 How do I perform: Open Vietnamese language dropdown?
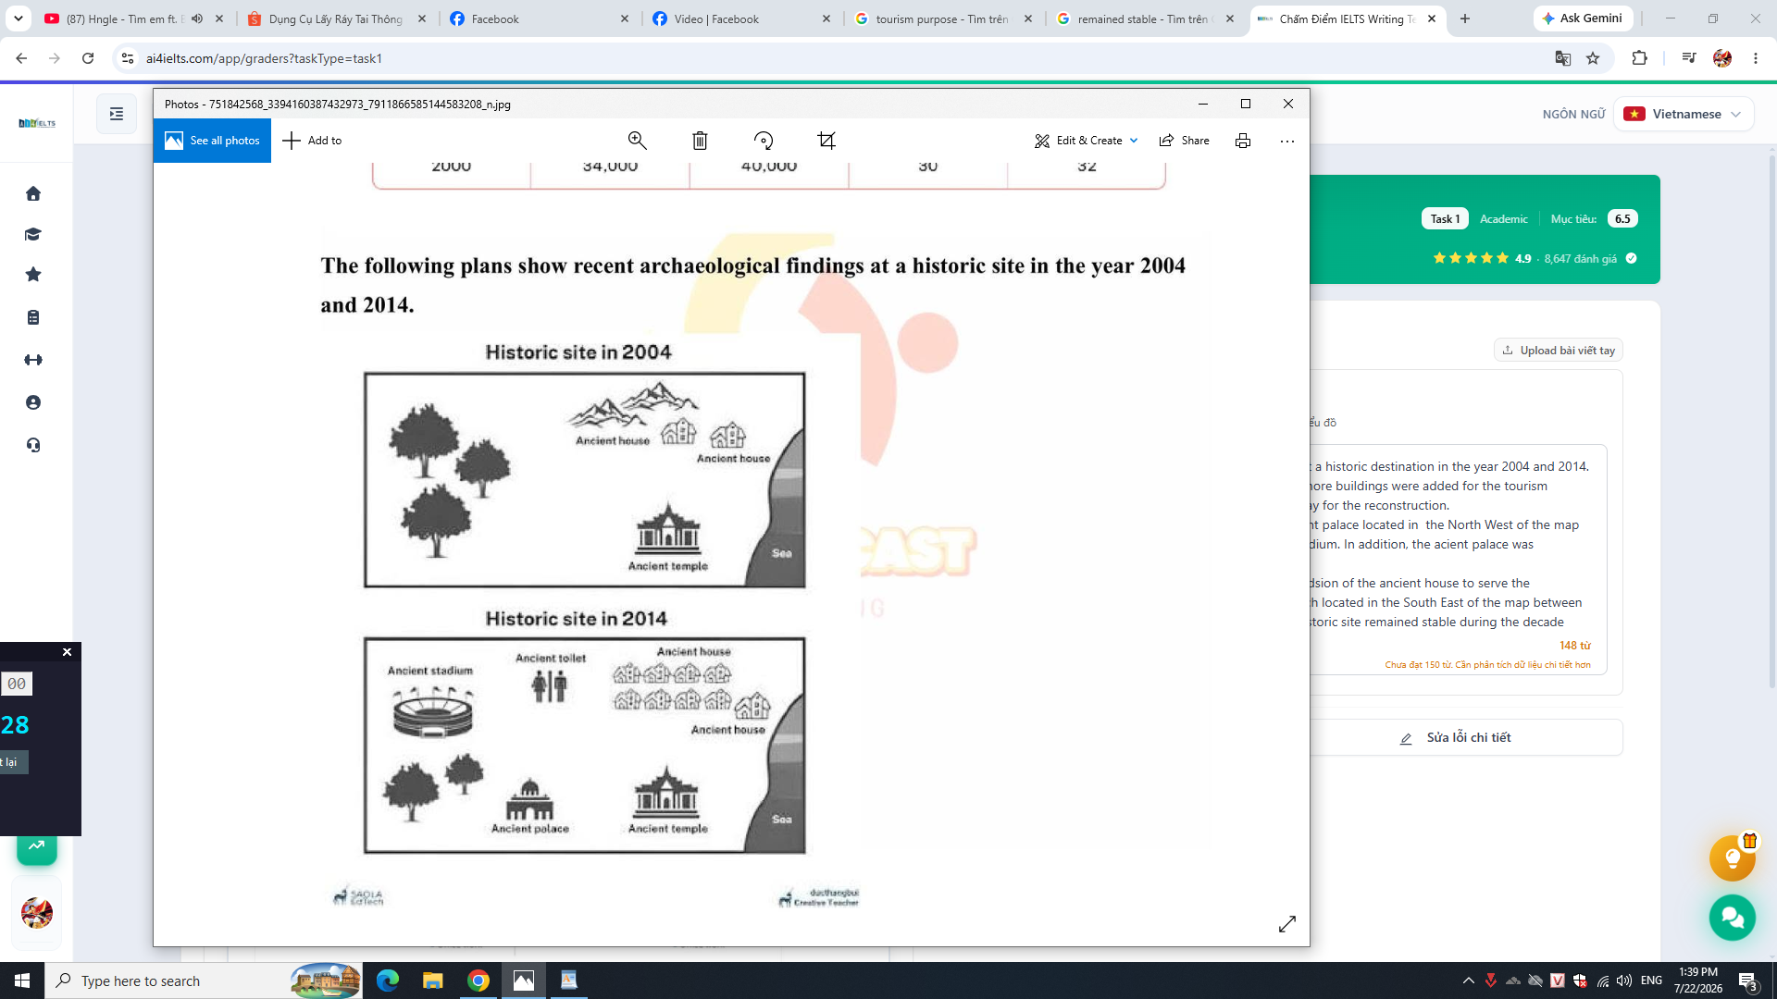click(1684, 114)
